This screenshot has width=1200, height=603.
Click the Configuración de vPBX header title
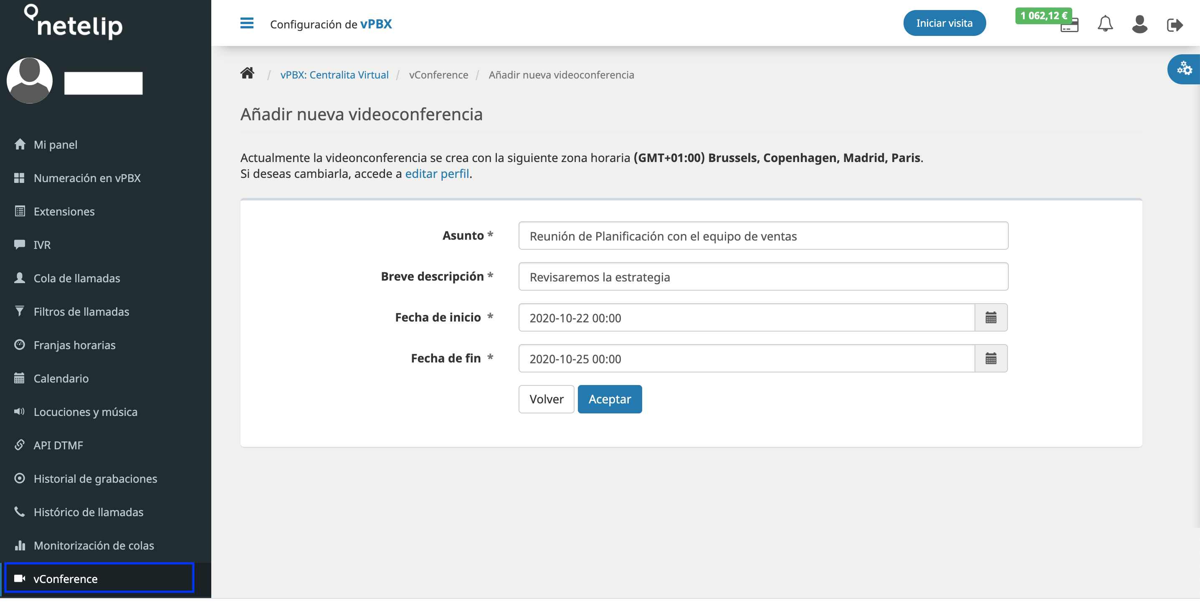(331, 24)
